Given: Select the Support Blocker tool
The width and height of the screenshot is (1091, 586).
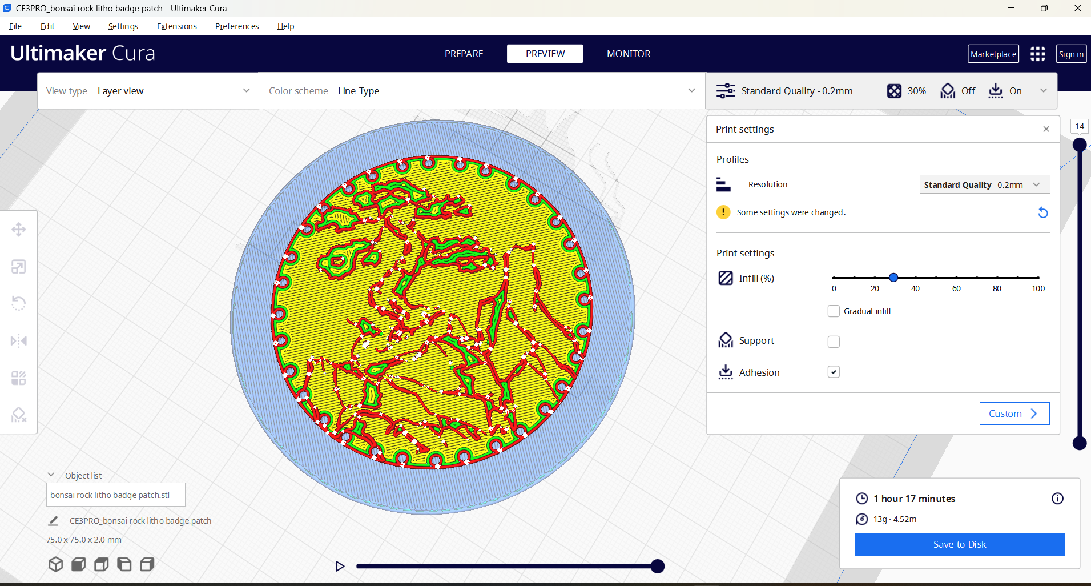Looking at the screenshot, I should click(19, 415).
